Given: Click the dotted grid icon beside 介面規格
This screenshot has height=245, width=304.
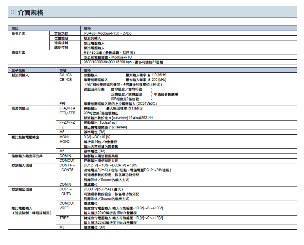Looking at the screenshot, I should (x=13, y=13).
